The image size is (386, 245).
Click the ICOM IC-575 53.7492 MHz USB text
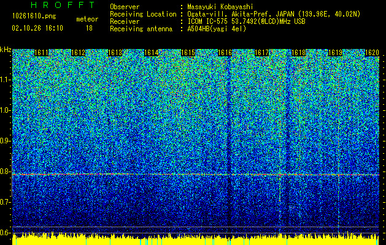(x=246, y=21)
